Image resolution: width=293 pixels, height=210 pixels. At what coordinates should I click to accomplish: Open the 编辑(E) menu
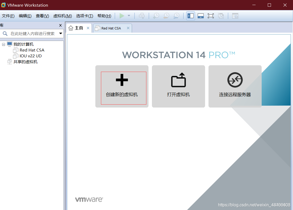[x=25, y=16]
